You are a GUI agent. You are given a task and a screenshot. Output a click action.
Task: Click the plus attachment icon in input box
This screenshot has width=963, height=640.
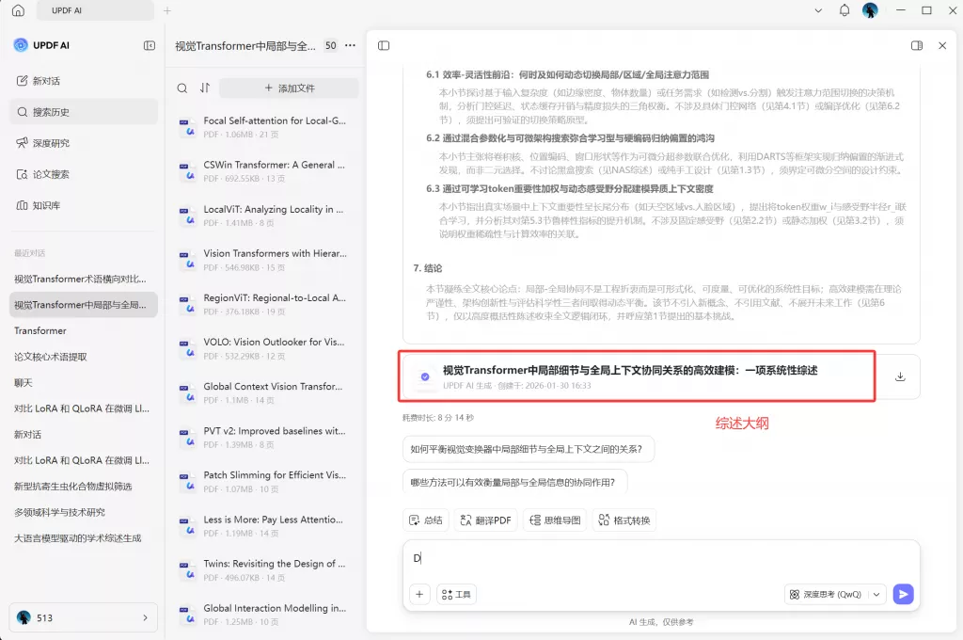click(x=419, y=594)
